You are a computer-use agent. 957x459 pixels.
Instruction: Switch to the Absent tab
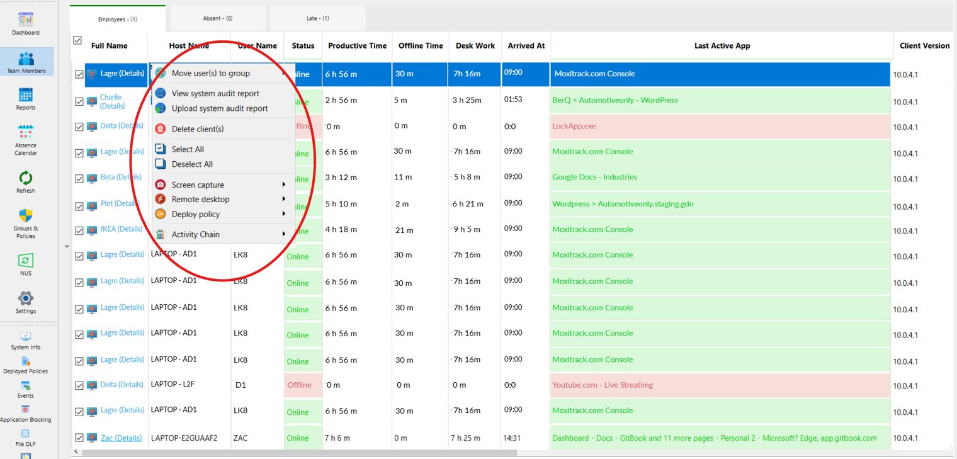(x=217, y=19)
